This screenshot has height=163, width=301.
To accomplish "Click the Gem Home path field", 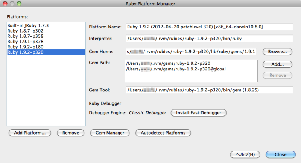I will point(191,52).
